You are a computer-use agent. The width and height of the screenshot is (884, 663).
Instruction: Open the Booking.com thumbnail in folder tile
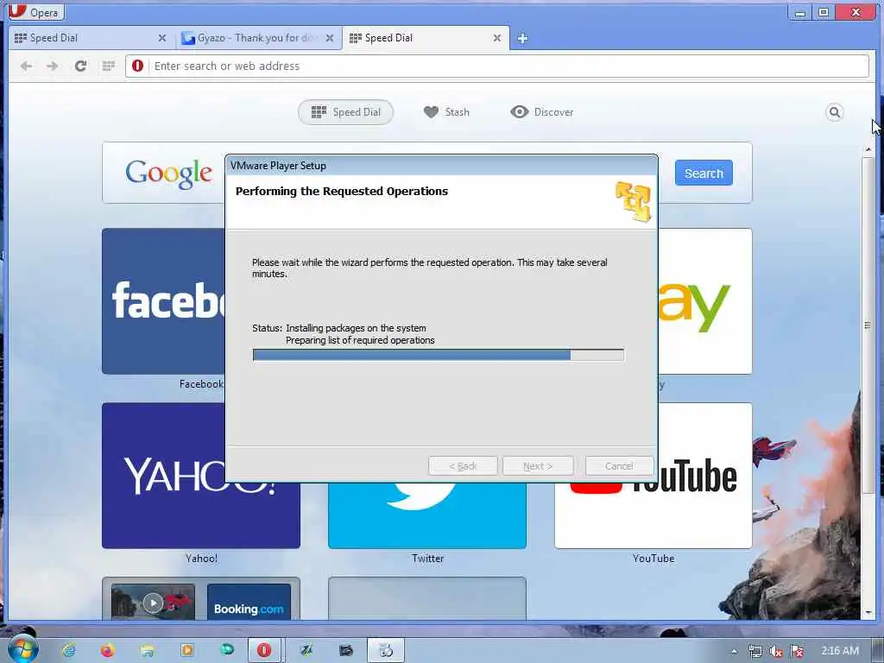249,602
